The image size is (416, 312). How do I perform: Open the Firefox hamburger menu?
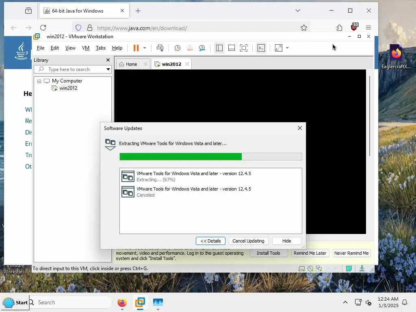click(368, 28)
